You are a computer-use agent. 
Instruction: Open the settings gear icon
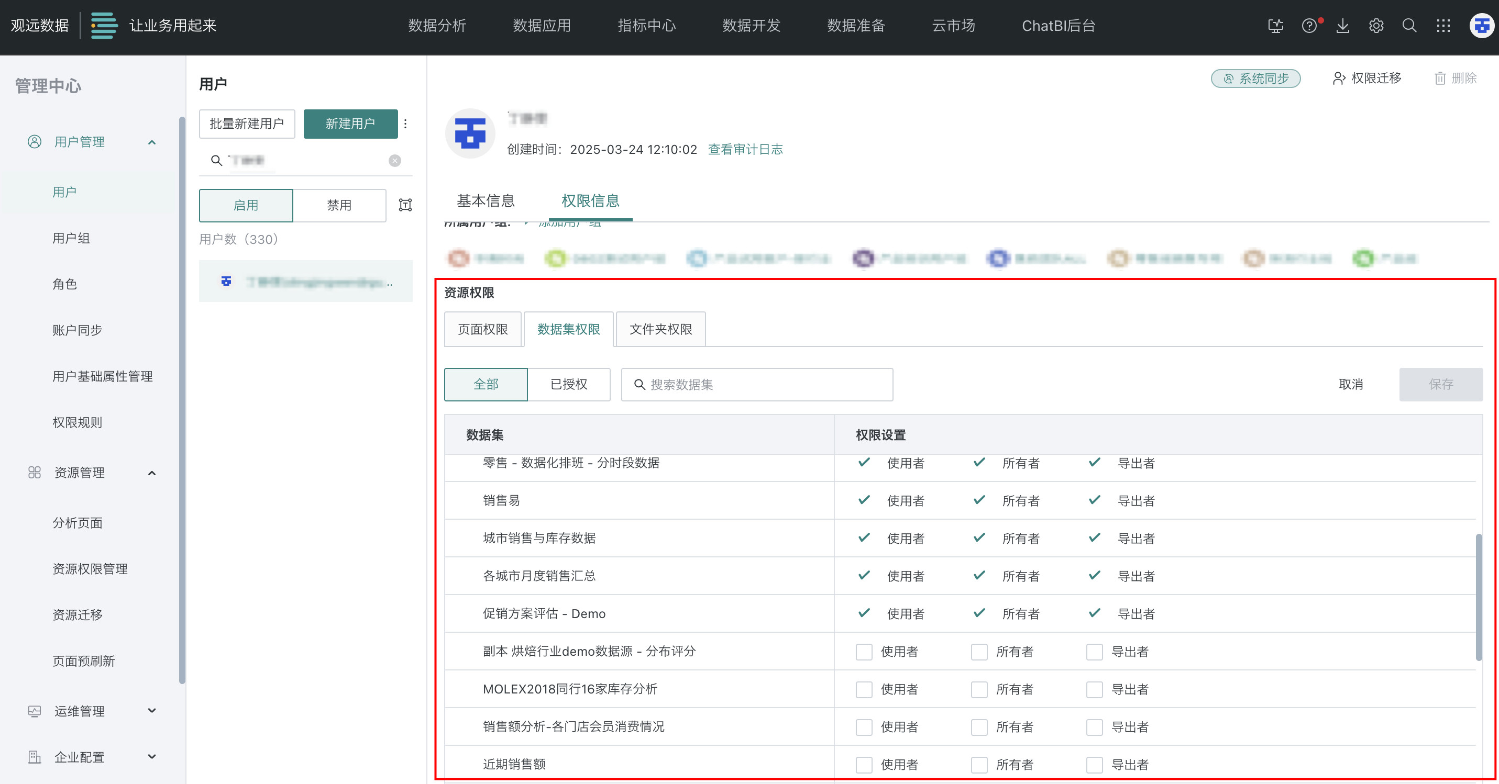click(1376, 26)
